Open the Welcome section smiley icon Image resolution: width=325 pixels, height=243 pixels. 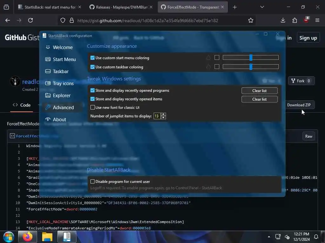pyautogui.click(x=48, y=47)
